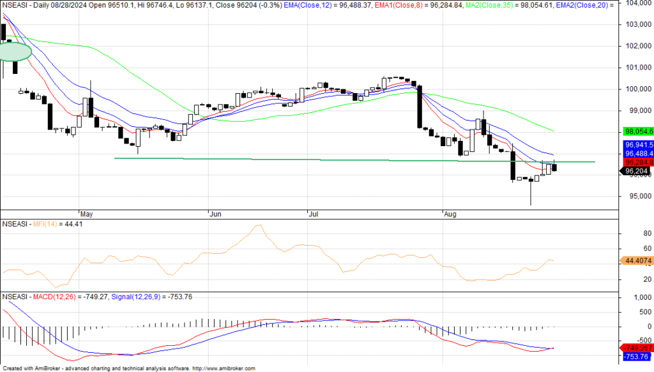Select the red -749.267 MACD value tag
Image resolution: width=654 pixels, height=372 pixels.
pos(637,347)
